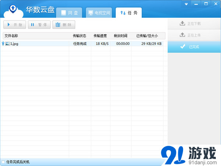Select the 1.jpg file row
Image resolution: width=221 pixels, height=166 pixels.
(x=82, y=44)
